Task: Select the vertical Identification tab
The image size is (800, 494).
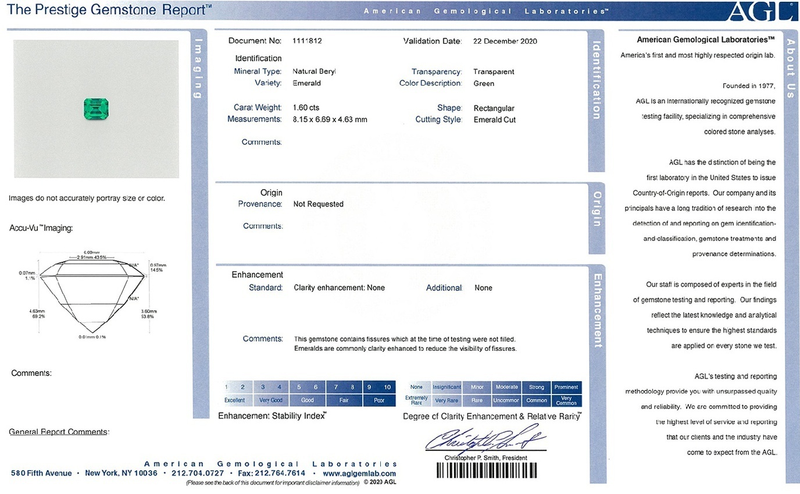Action: pyautogui.click(x=596, y=80)
